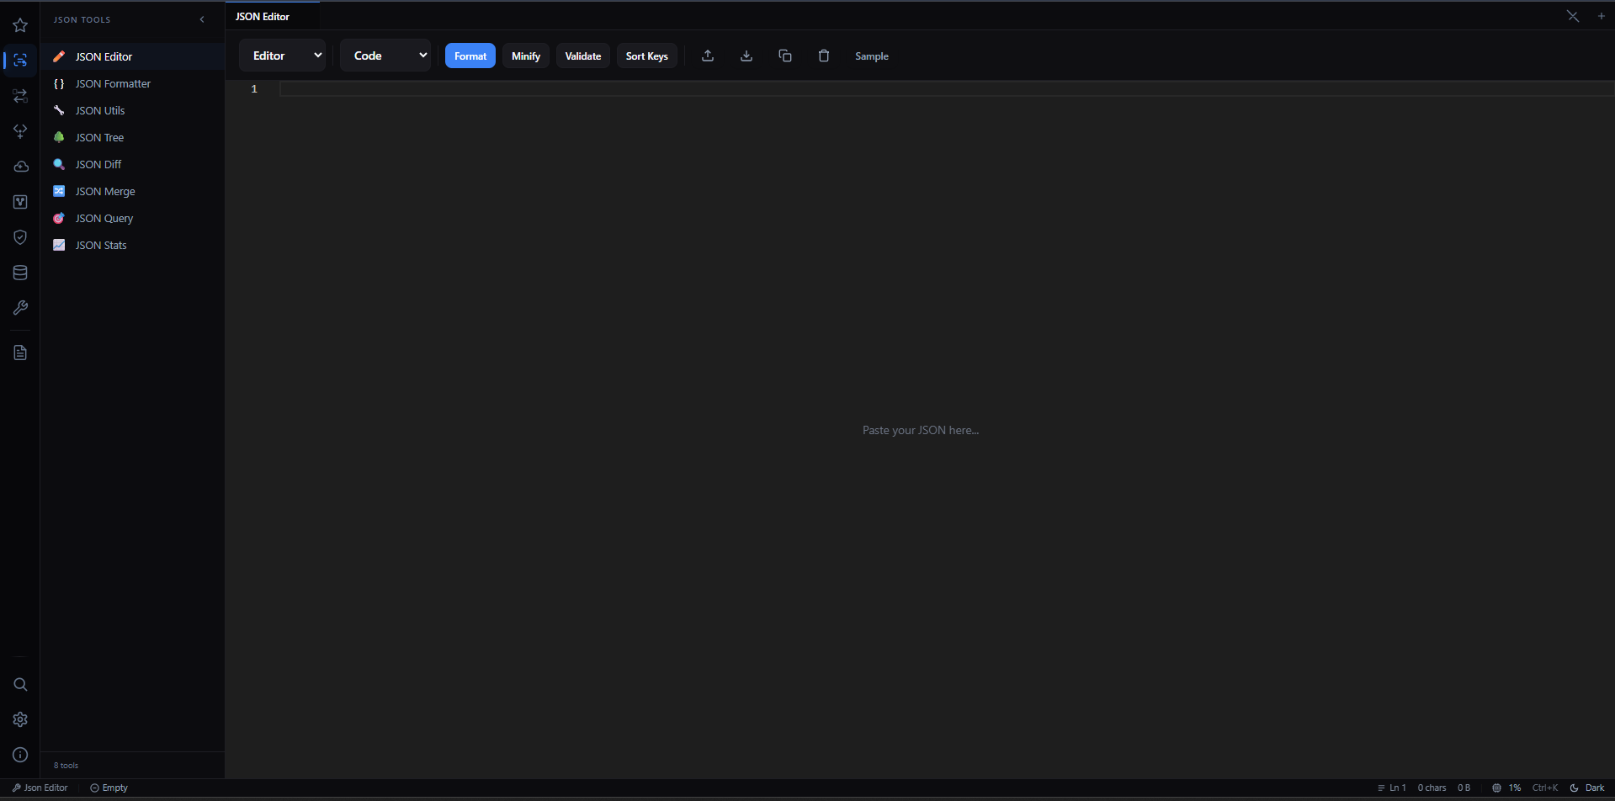The image size is (1615, 801).
Task: Open search with the magnifier sidebar icon
Action: point(20,684)
